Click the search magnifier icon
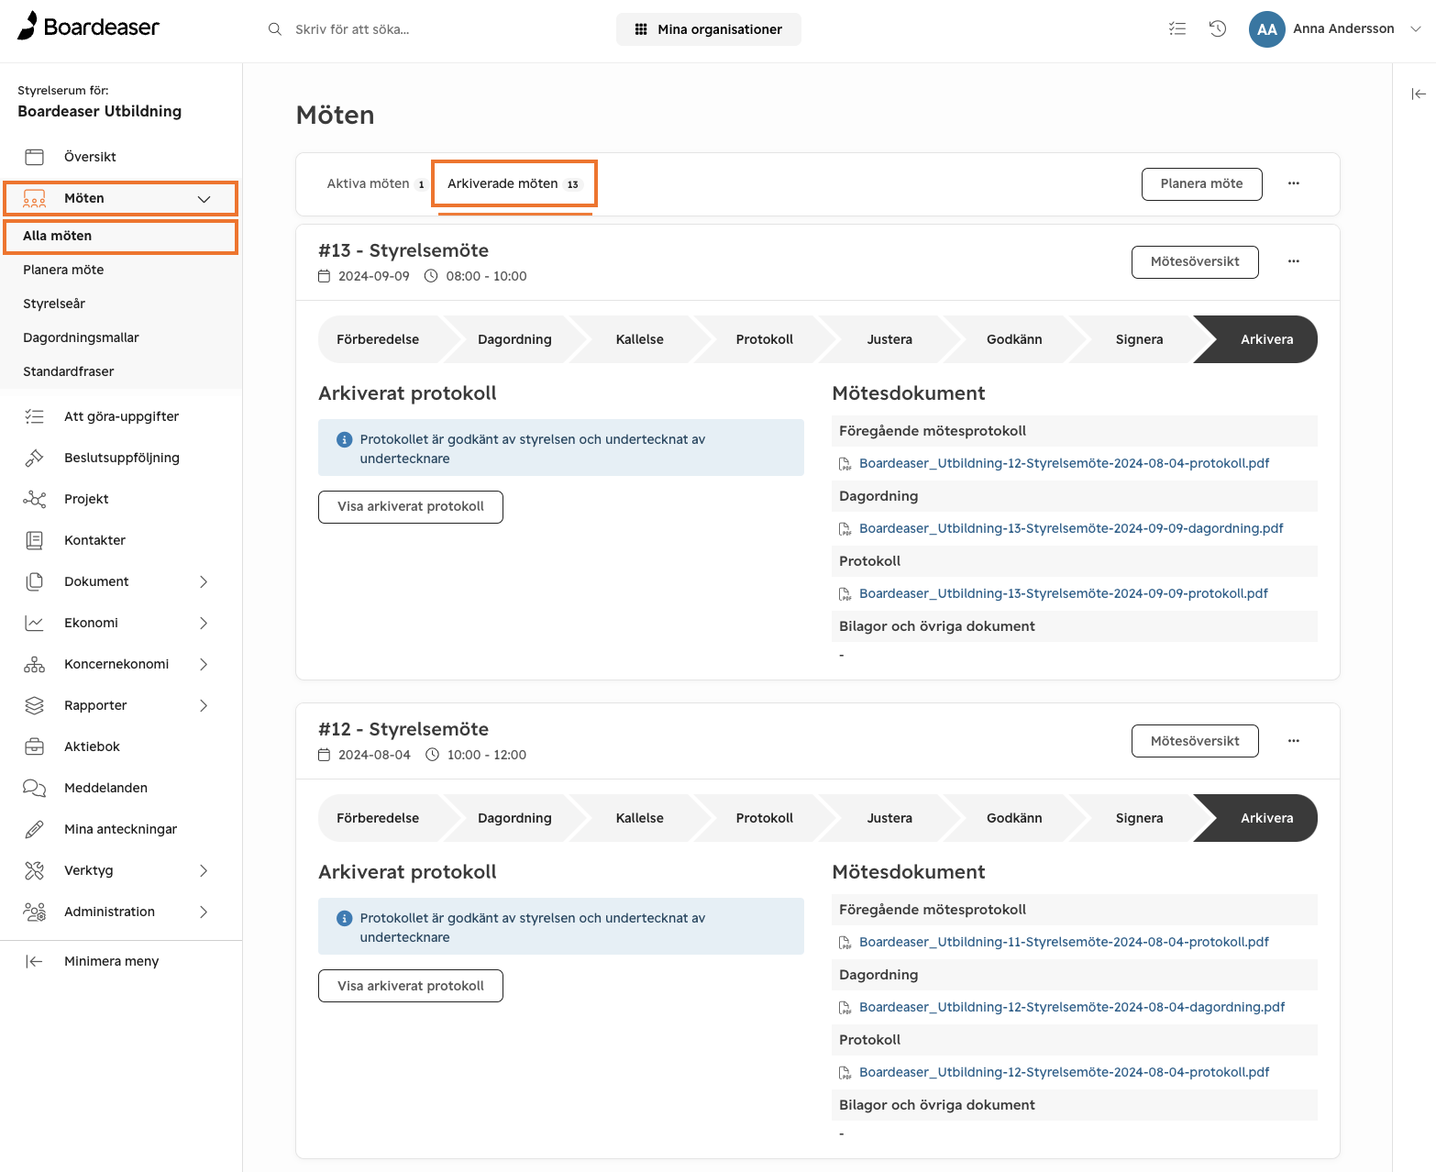 point(274,29)
